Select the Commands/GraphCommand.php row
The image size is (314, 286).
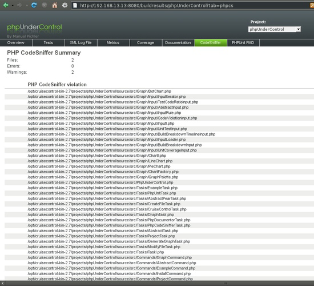(159, 258)
